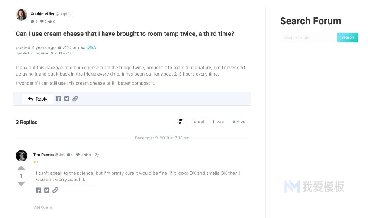Screen dimensions: 368x218
Task: Reply to the cream cheese question
Action: [38, 99]
